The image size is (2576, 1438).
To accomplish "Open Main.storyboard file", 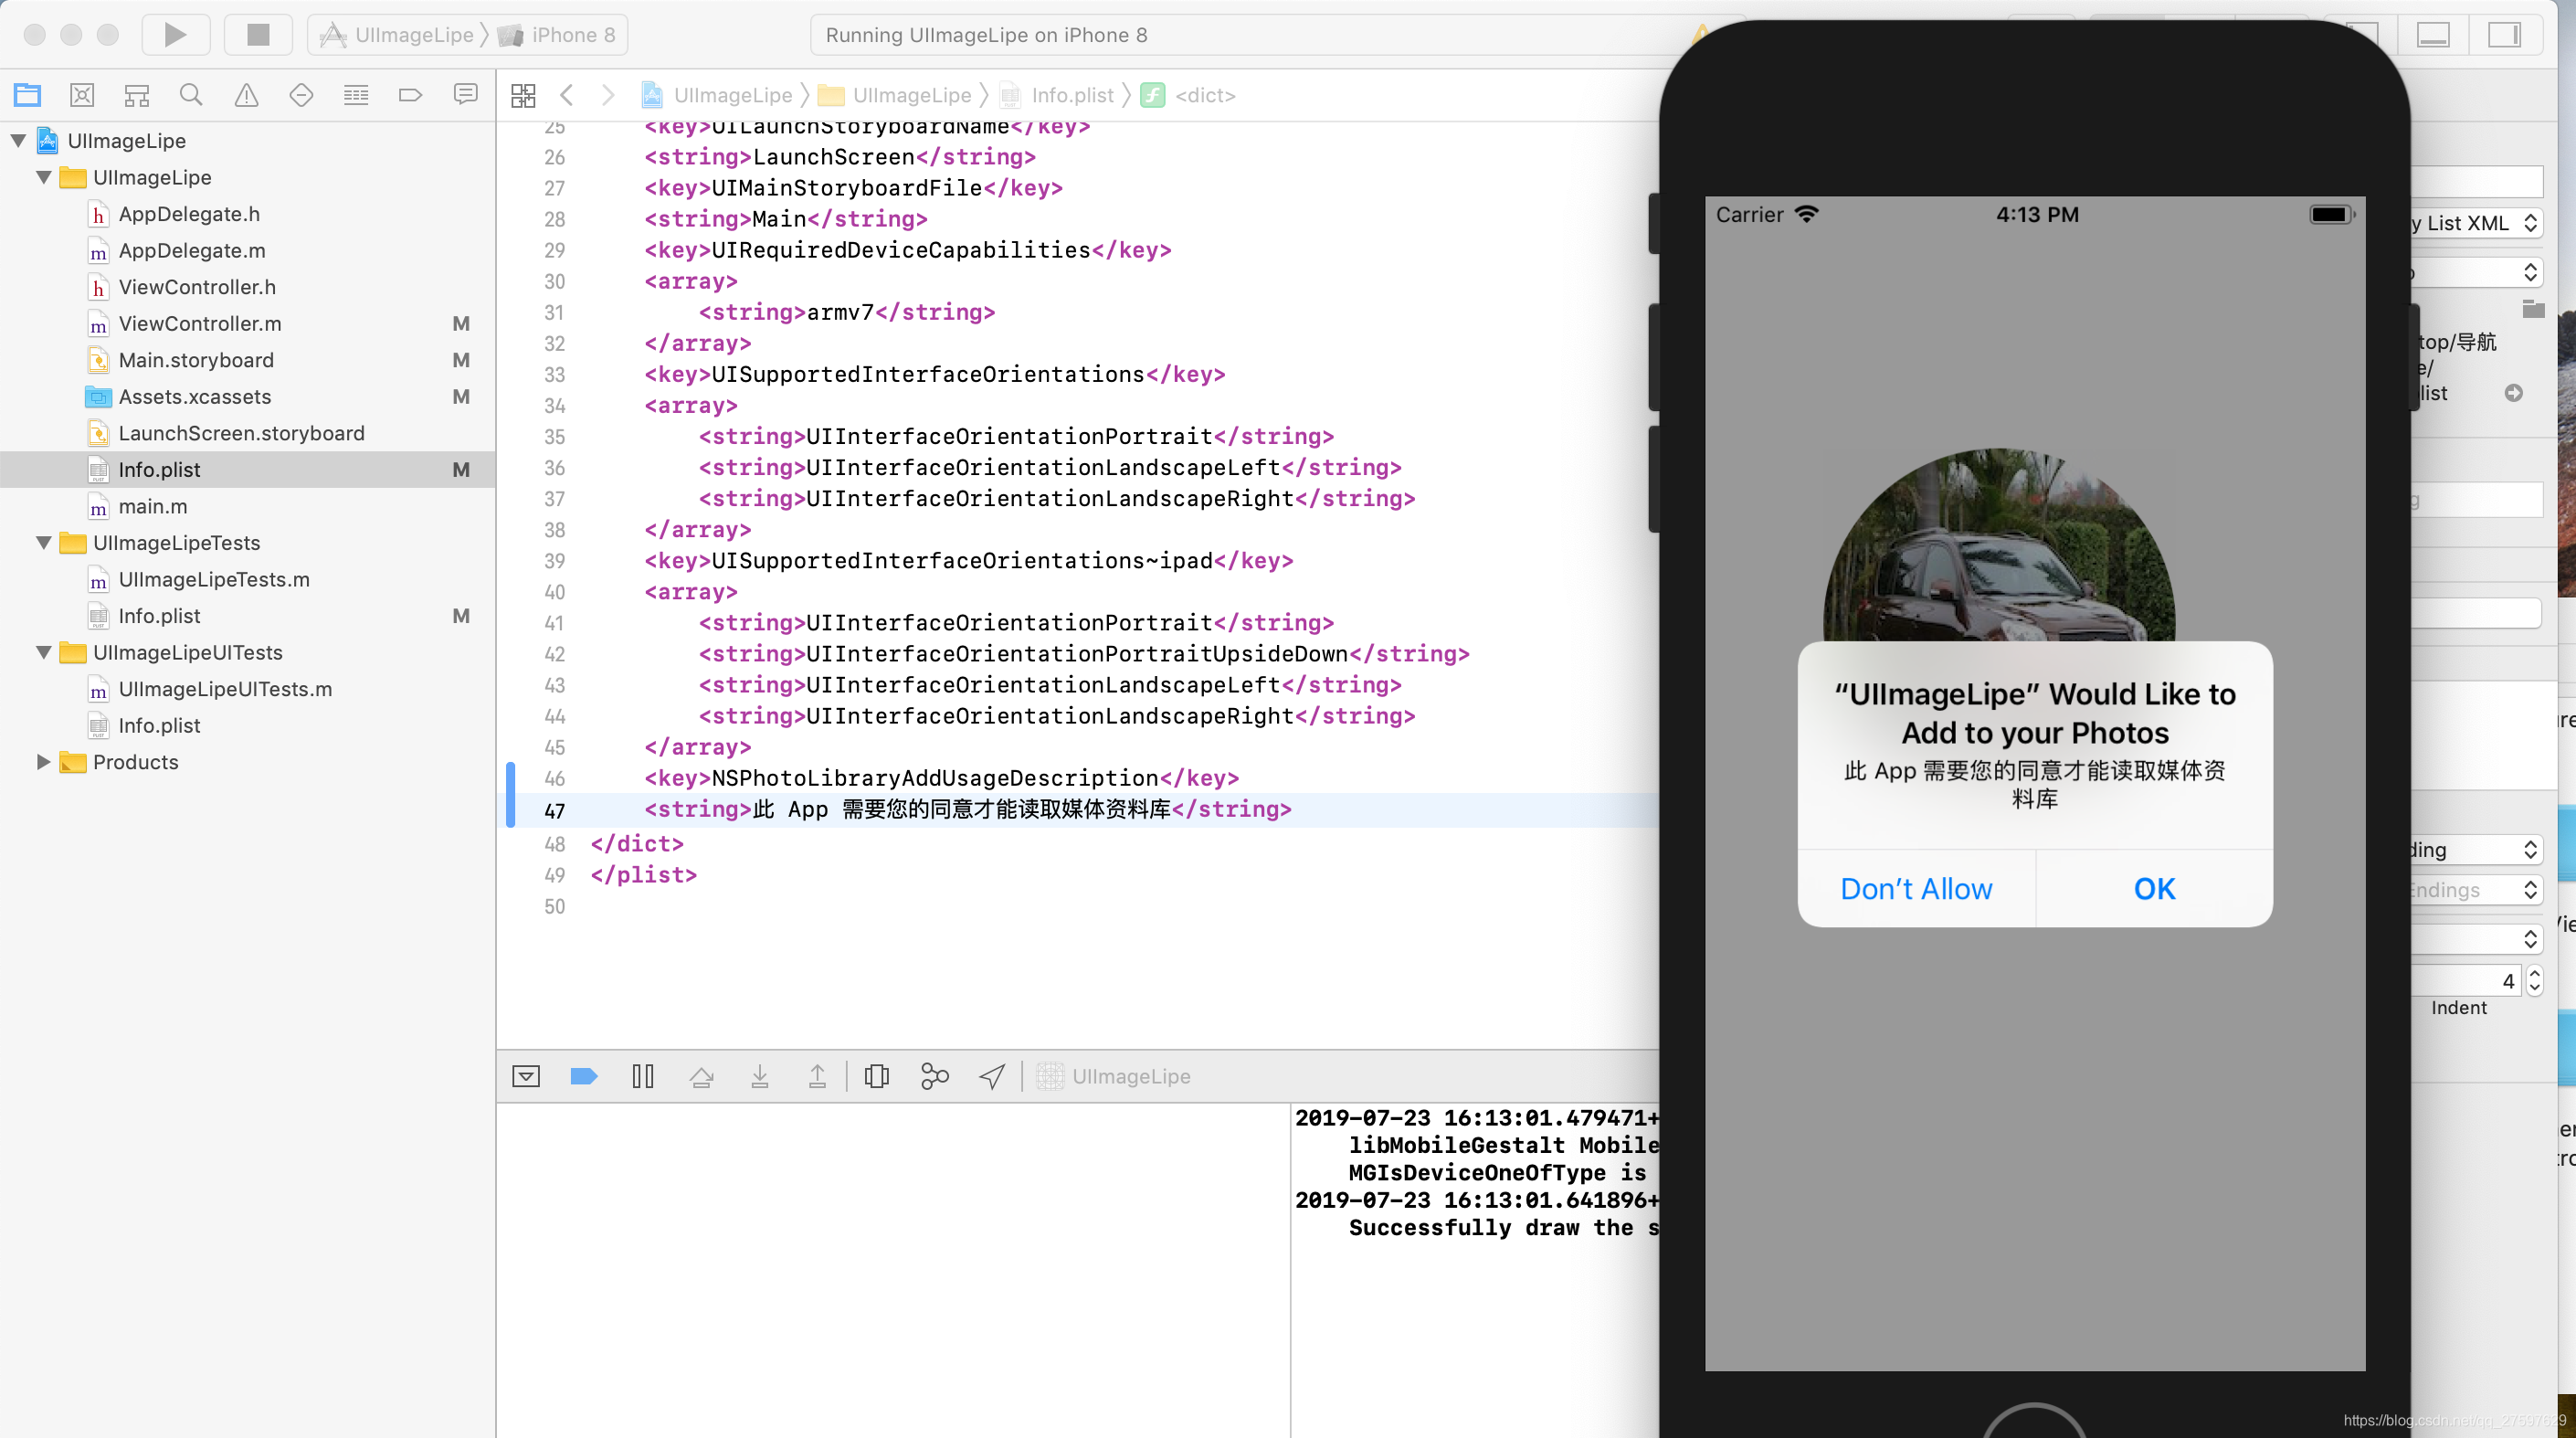I will pos(196,360).
